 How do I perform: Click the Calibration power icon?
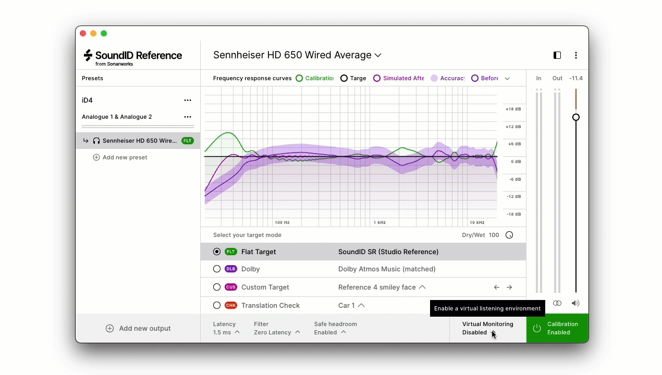(x=536, y=328)
